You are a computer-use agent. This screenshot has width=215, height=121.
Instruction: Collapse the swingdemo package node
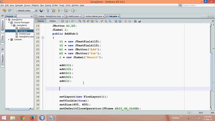tap(11, 25)
